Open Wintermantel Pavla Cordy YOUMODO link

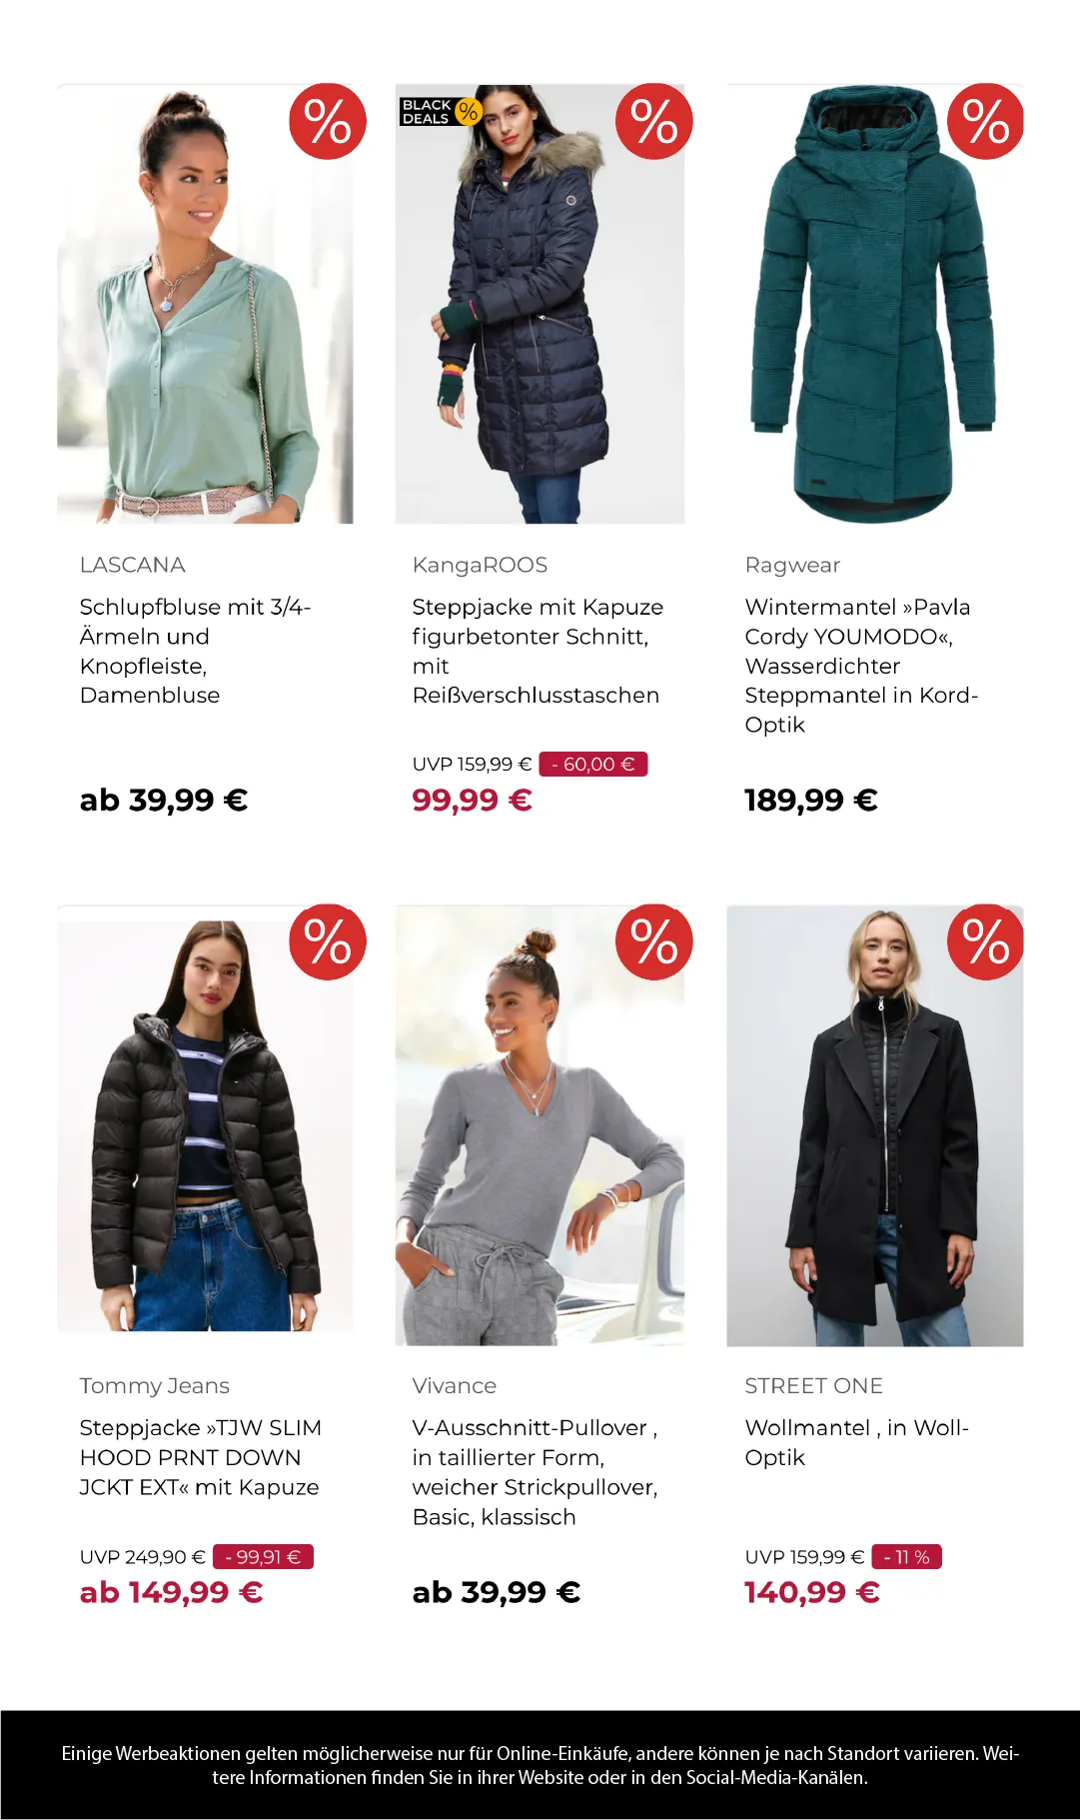pos(861,666)
